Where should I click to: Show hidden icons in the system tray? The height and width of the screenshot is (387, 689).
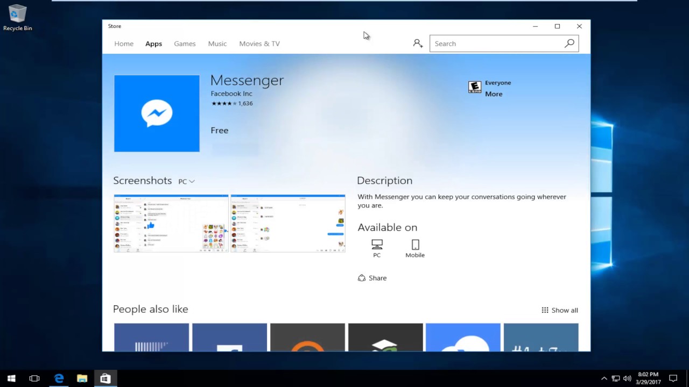pyautogui.click(x=604, y=378)
